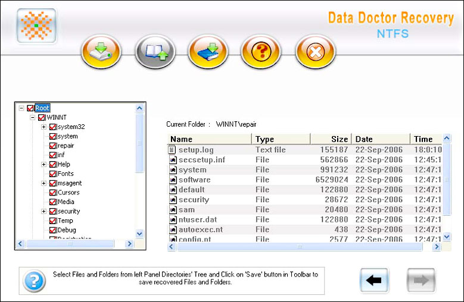
Task: Toggle the Help folder checkbox
Action: (x=52, y=165)
